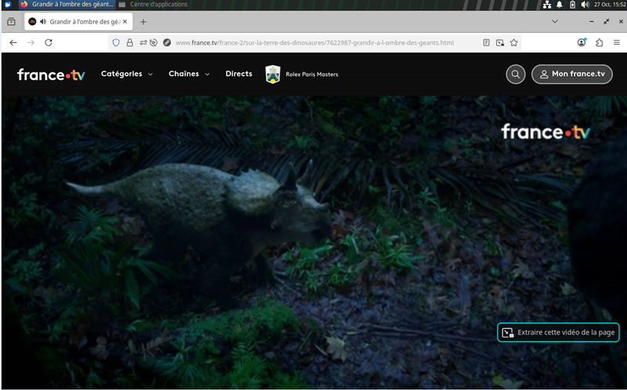
Task: Click the france.tv search magnifier icon
Action: coord(515,74)
